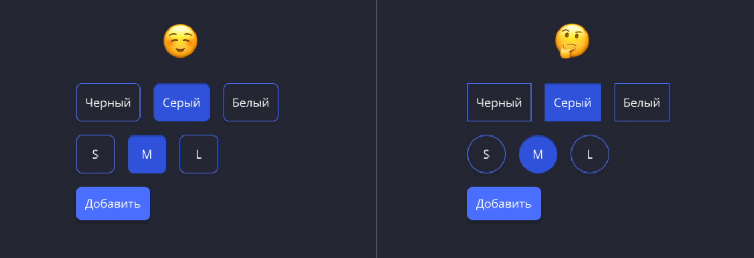This screenshot has height=258, width=754.
Task: Click Добавить button under the smiling emoji
Action: coord(113,204)
